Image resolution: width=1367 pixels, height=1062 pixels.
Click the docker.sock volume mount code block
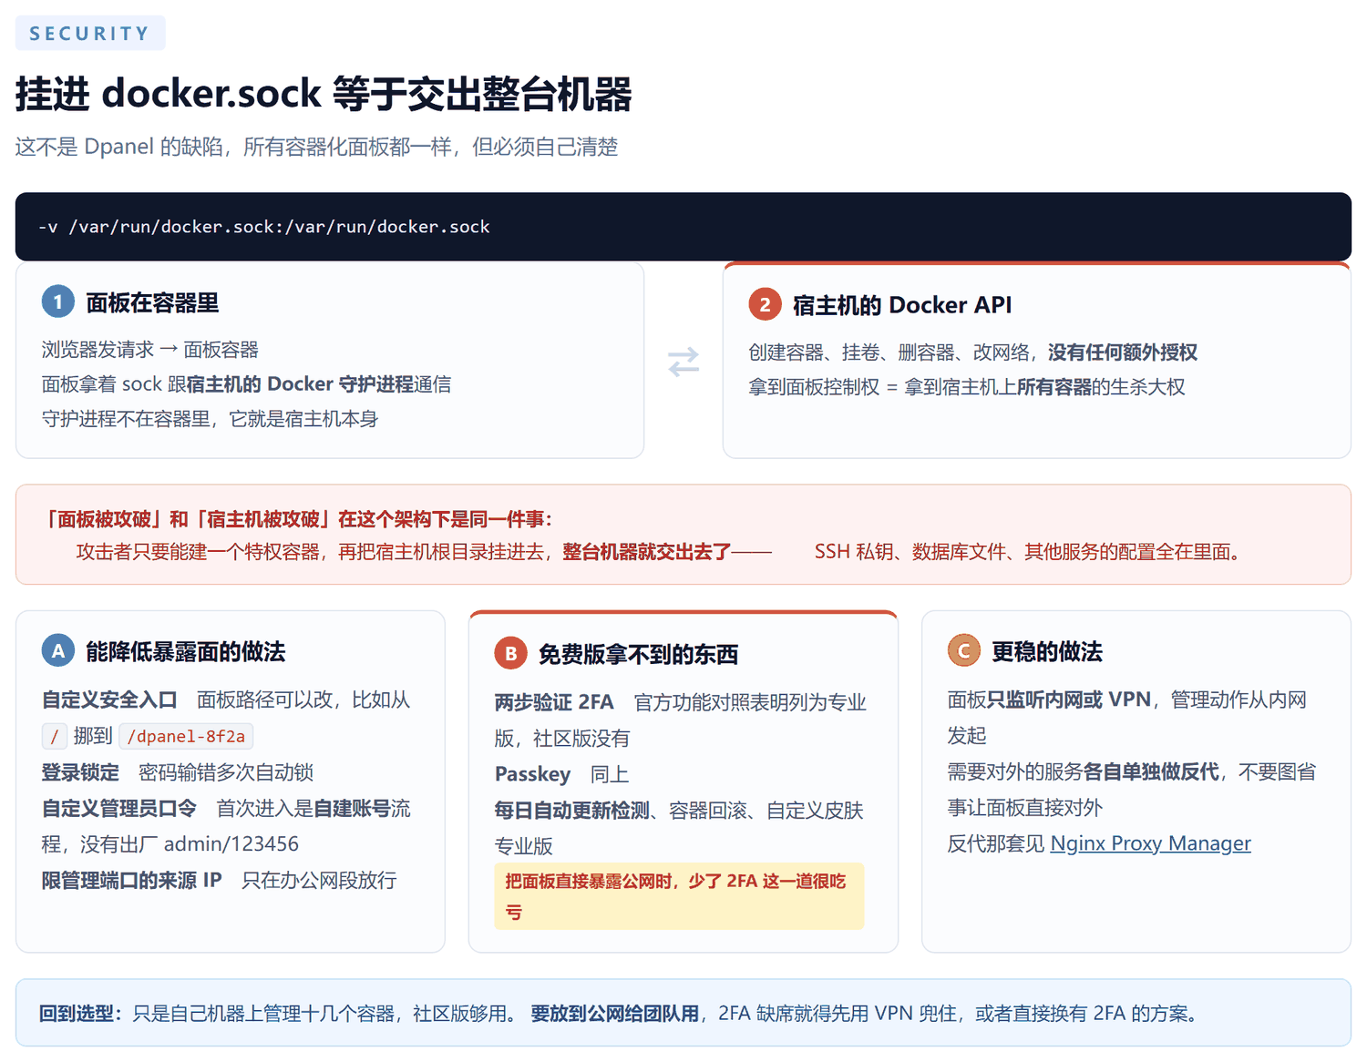coord(683,227)
